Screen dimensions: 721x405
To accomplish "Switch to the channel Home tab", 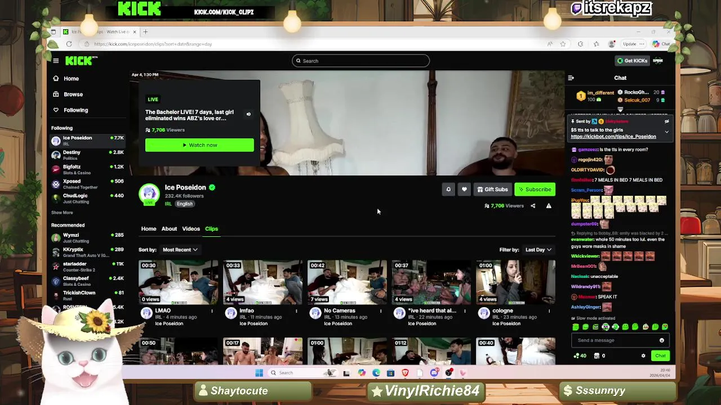I will [149, 229].
